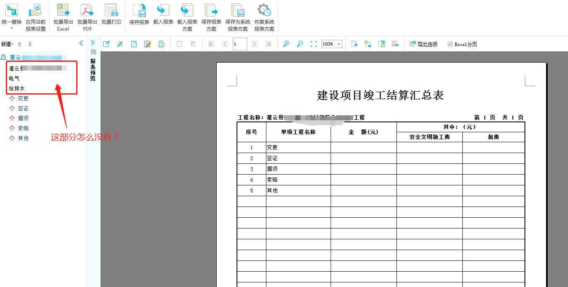Click the multi-page view icon
This screenshot has height=287, width=568.
click(x=193, y=44)
